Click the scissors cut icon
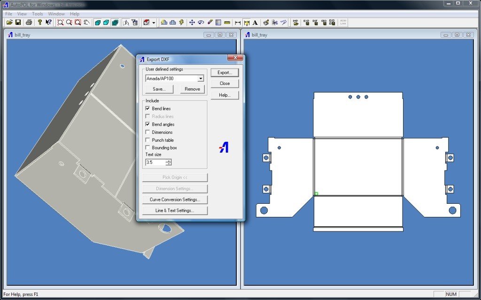 pyautogui.click(x=275, y=23)
